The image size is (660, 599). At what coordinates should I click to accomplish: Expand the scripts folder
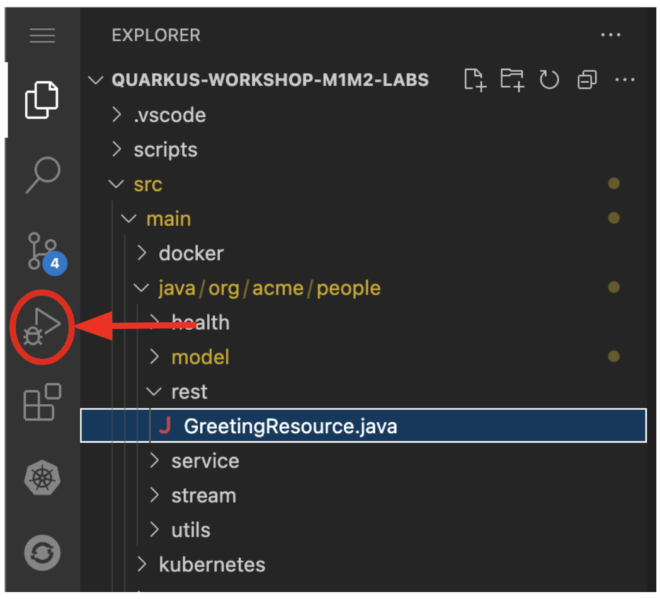(165, 150)
